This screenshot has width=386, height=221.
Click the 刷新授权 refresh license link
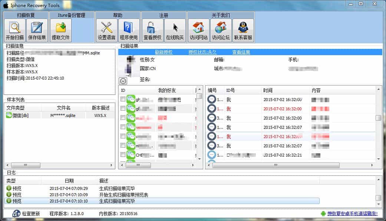[x=164, y=52]
